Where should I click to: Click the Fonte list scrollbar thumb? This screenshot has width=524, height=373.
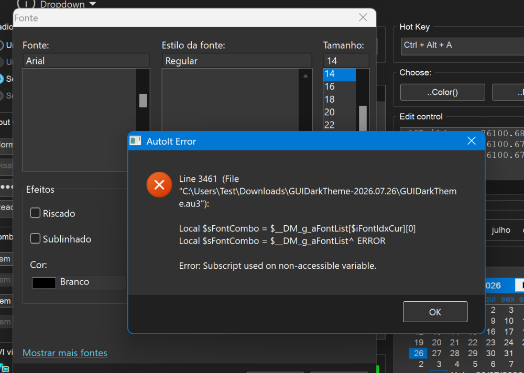[x=143, y=100]
